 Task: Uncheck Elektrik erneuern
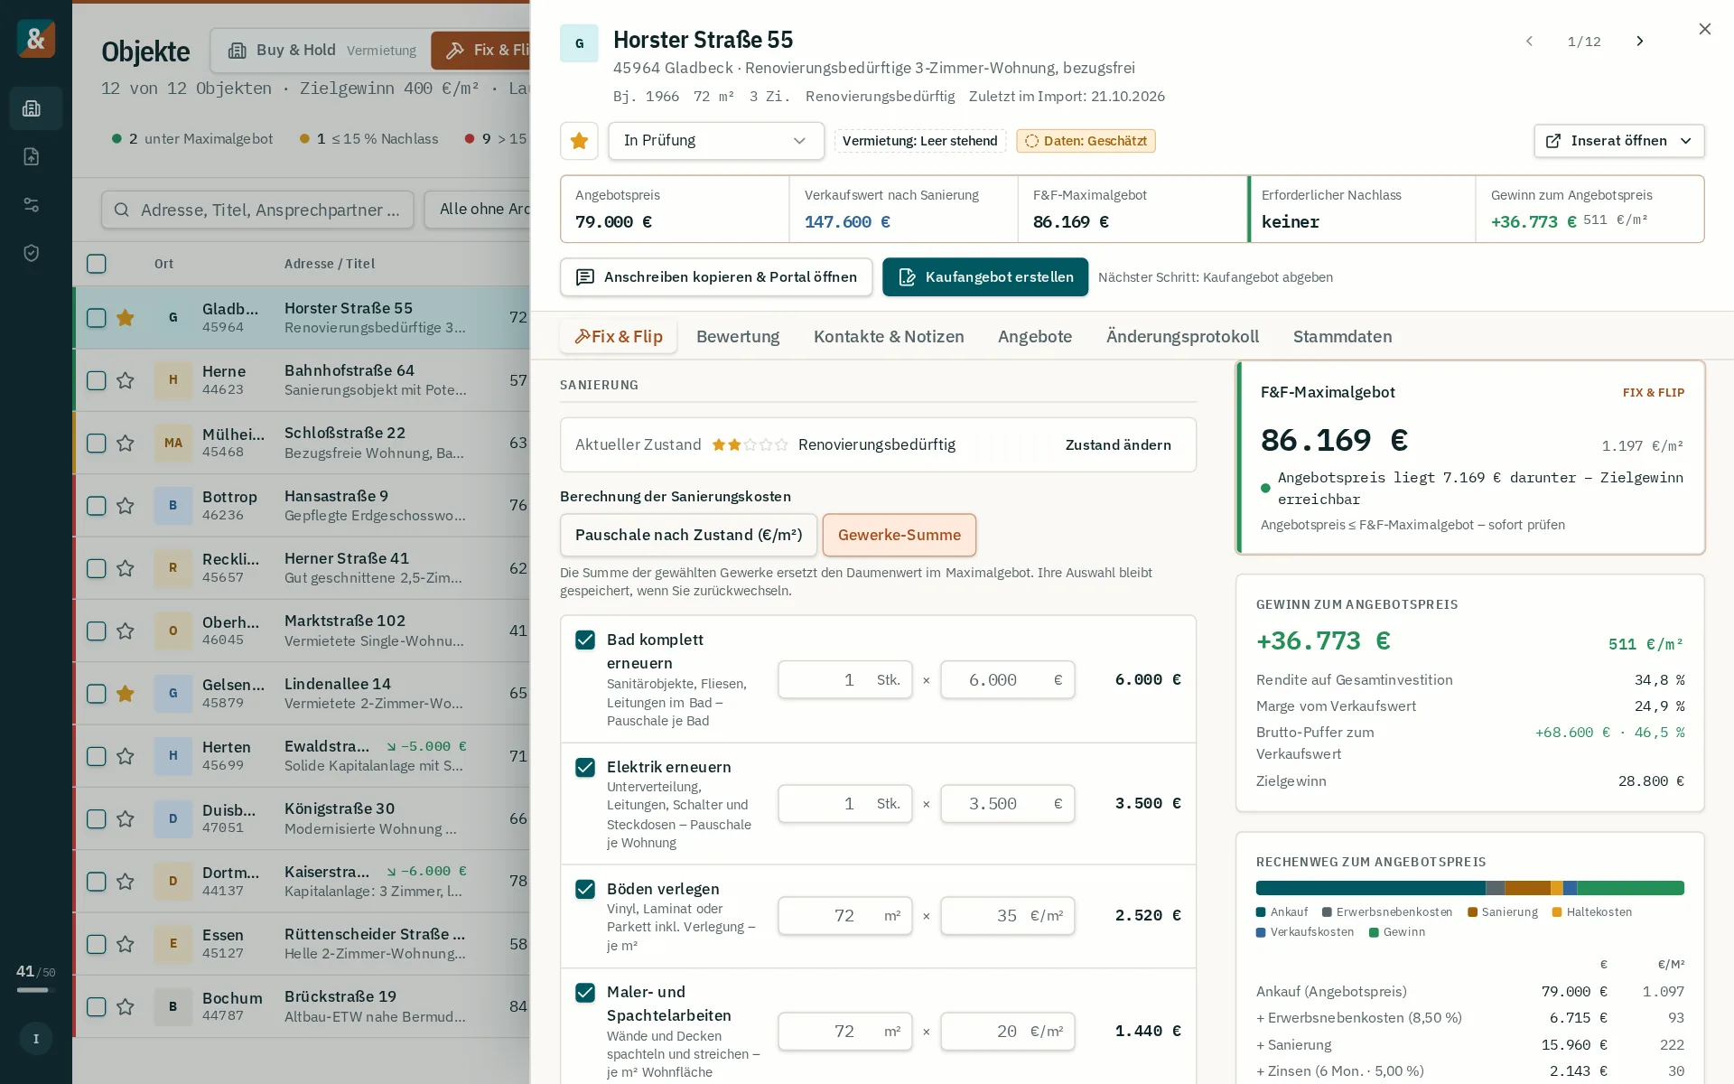[585, 768]
